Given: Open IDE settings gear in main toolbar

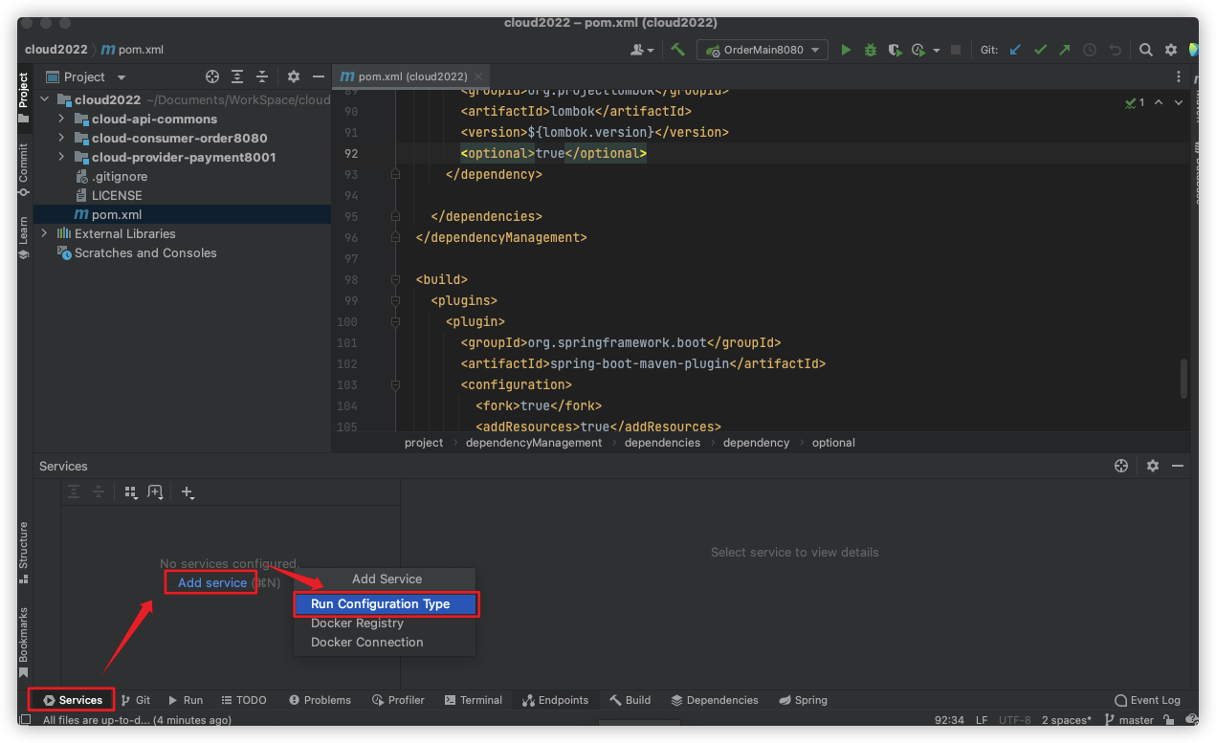Looking at the screenshot, I should click(1171, 50).
